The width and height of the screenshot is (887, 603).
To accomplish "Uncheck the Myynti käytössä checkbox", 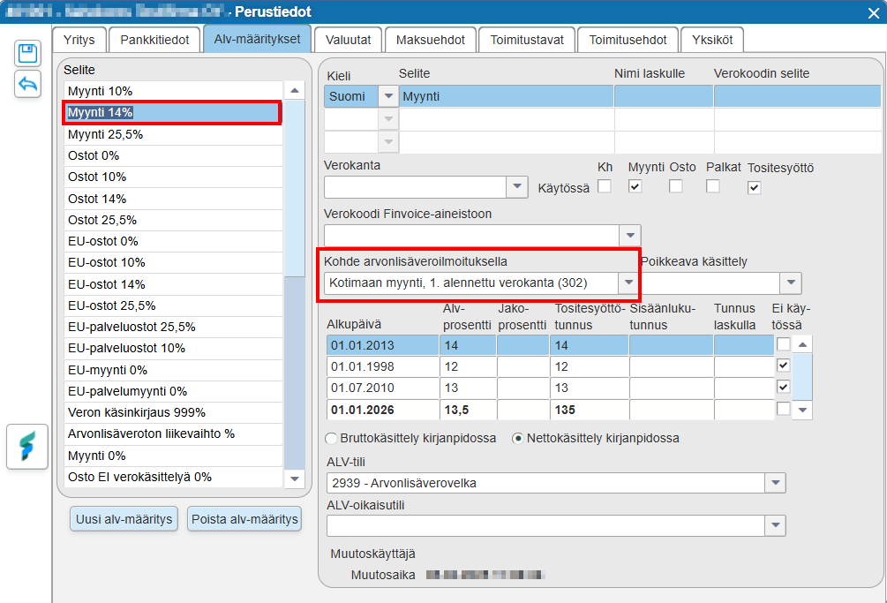I will [635, 186].
